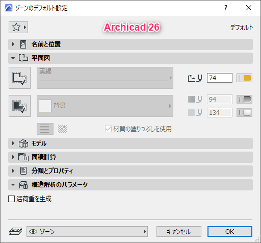Image resolution: width=261 pixels, height=243 pixels.
Task: Select the fill orientation lines button
Action: pos(45,129)
